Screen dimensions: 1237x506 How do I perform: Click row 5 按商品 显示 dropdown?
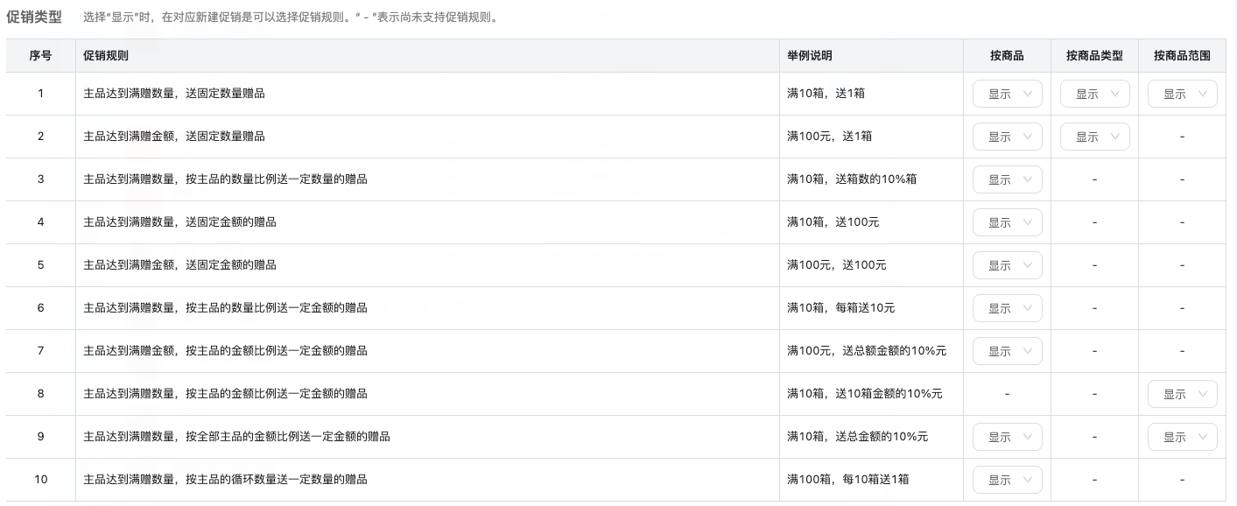pyautogui.click(x=1007, y=265)
